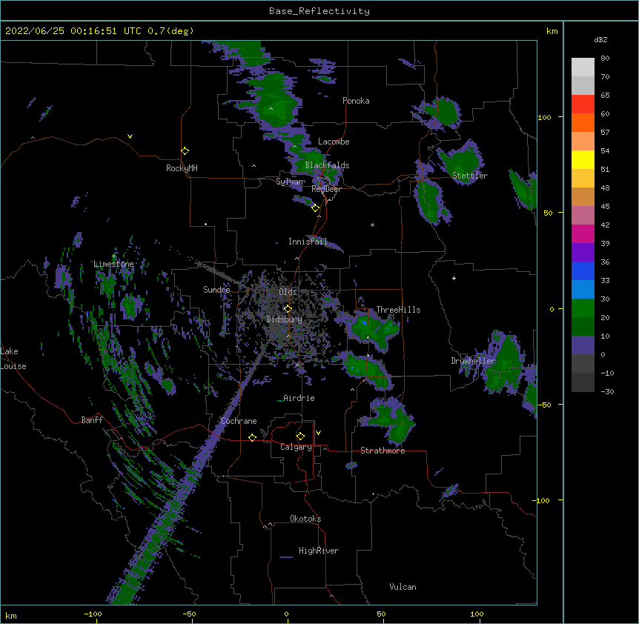Click the yellow diamond marker above RockyMH
The width and height of the screenshot is (639, 624).
(185, 151)
